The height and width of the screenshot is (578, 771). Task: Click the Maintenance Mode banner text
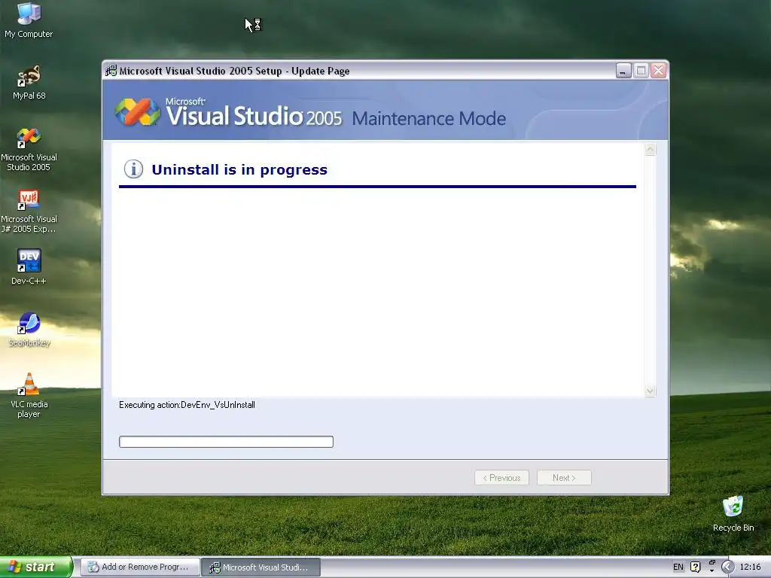(428, 118)
